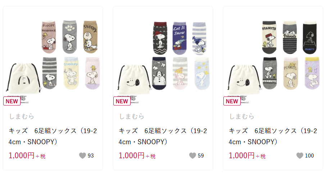This screenshot has height=174, width=327.
Task: Click the 1,000円 price on the middle card
Action: pos(132,155)
